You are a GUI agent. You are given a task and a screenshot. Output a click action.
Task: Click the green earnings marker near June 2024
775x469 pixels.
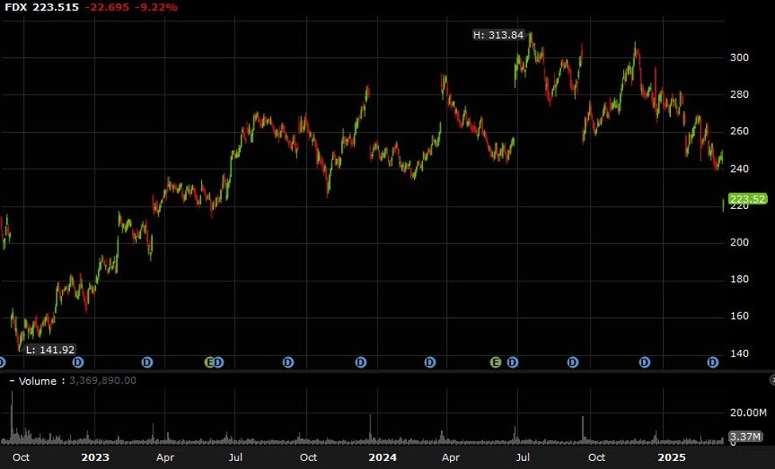point(495,362)
